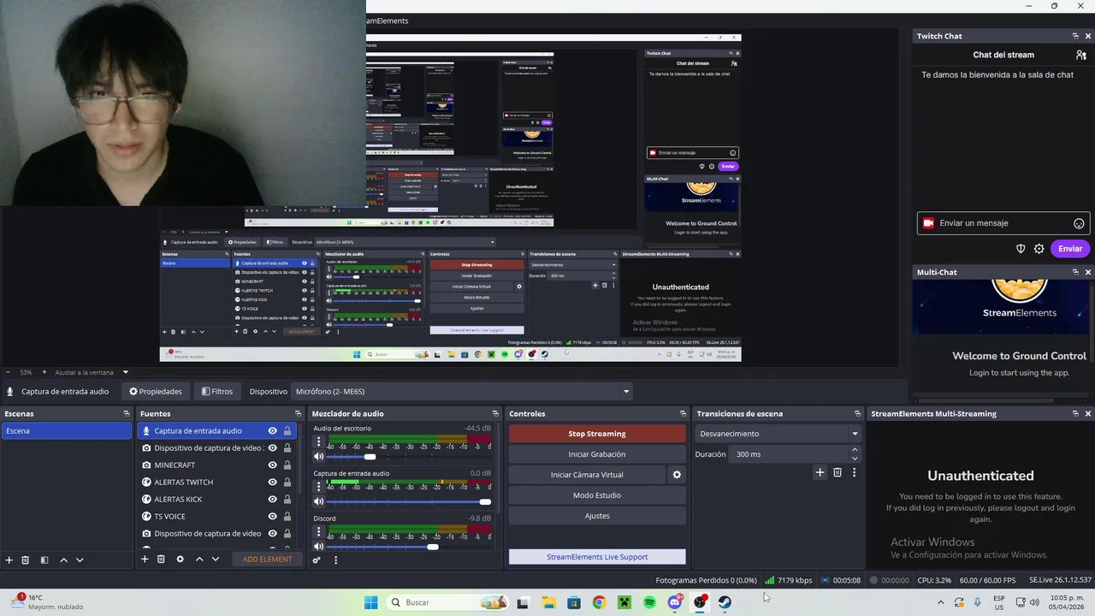Enable Modo Estudio
Image resolution: width=1095 pixels, height=616 pixels.
click(x=597, y=495)
